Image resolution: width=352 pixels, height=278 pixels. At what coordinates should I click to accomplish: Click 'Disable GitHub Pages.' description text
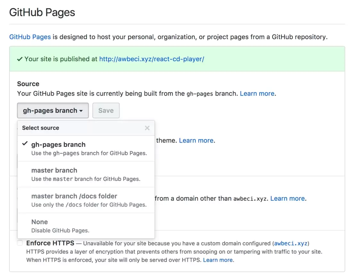tap(60, 231)
